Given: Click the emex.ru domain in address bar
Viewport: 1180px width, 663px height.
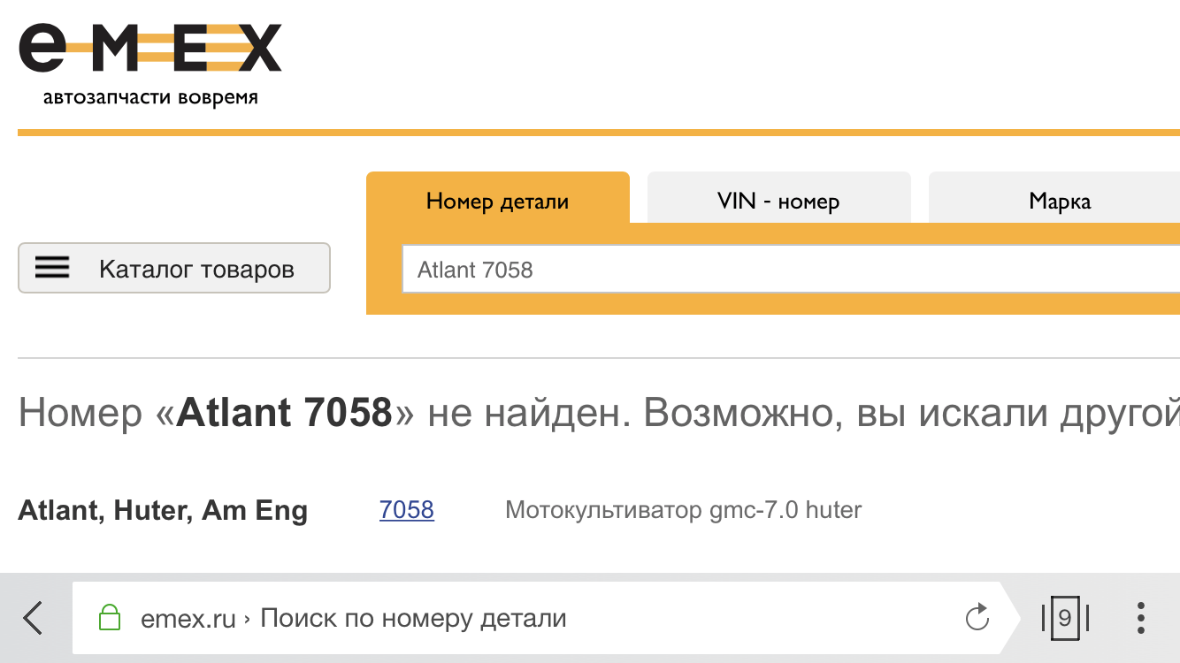Looking at the screenshot, I should (x=188, y=619).
